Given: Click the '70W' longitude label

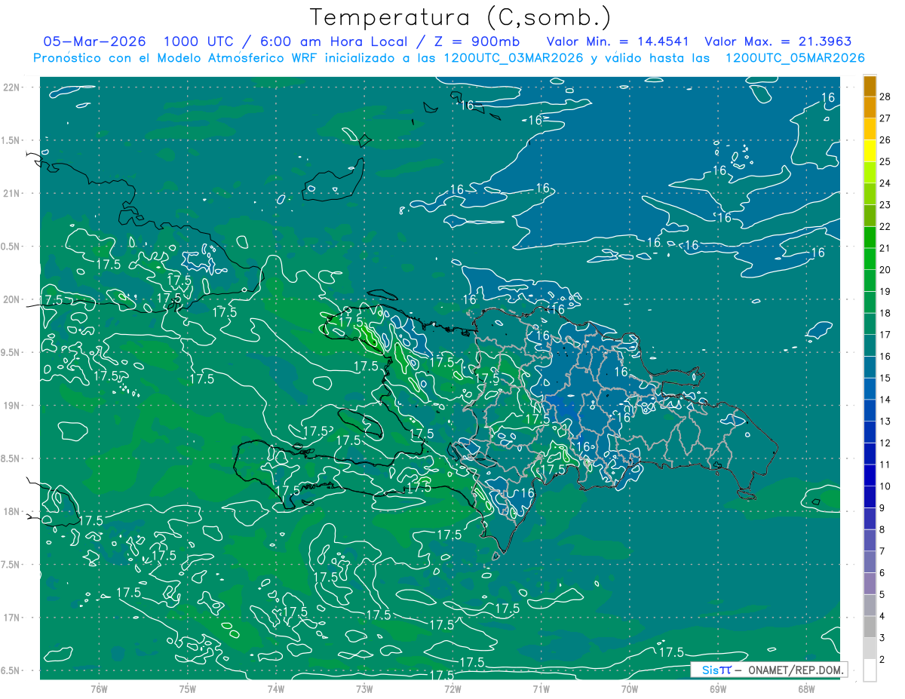Looking at the screenshot, I should (x=629, y=688).
